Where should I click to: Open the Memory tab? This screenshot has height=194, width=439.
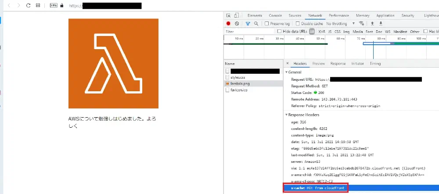click(x=363, y=16)
